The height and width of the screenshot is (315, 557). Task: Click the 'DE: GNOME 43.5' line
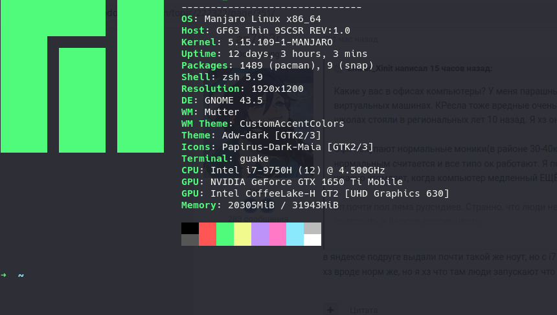pyautogui.click(x=222, y=100)
